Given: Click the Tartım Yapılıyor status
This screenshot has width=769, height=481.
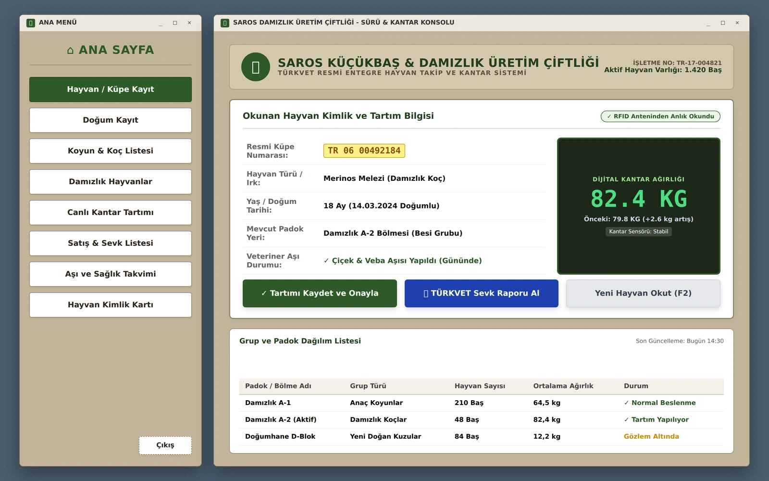Looking at the screenshot, I should pos(656,420).
